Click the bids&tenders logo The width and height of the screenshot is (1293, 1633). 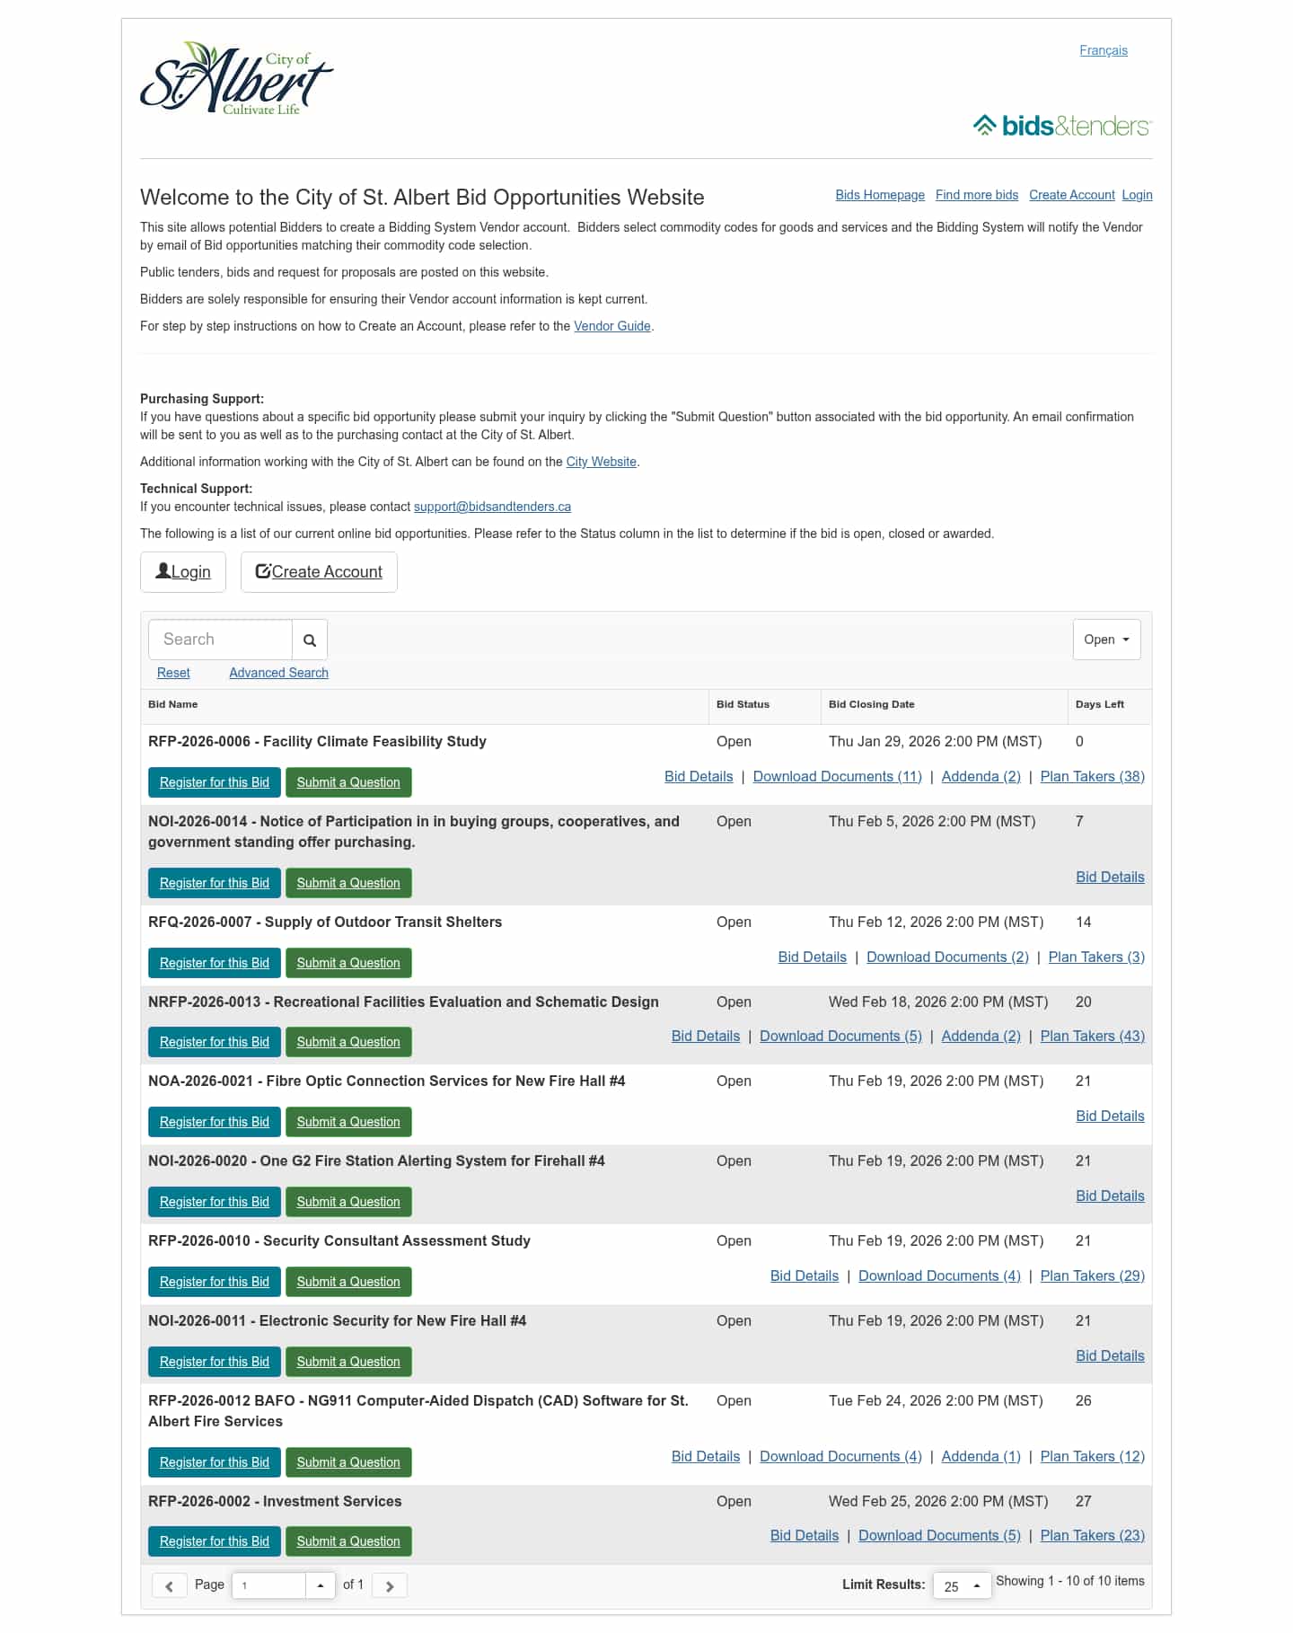coord(1061,126)
